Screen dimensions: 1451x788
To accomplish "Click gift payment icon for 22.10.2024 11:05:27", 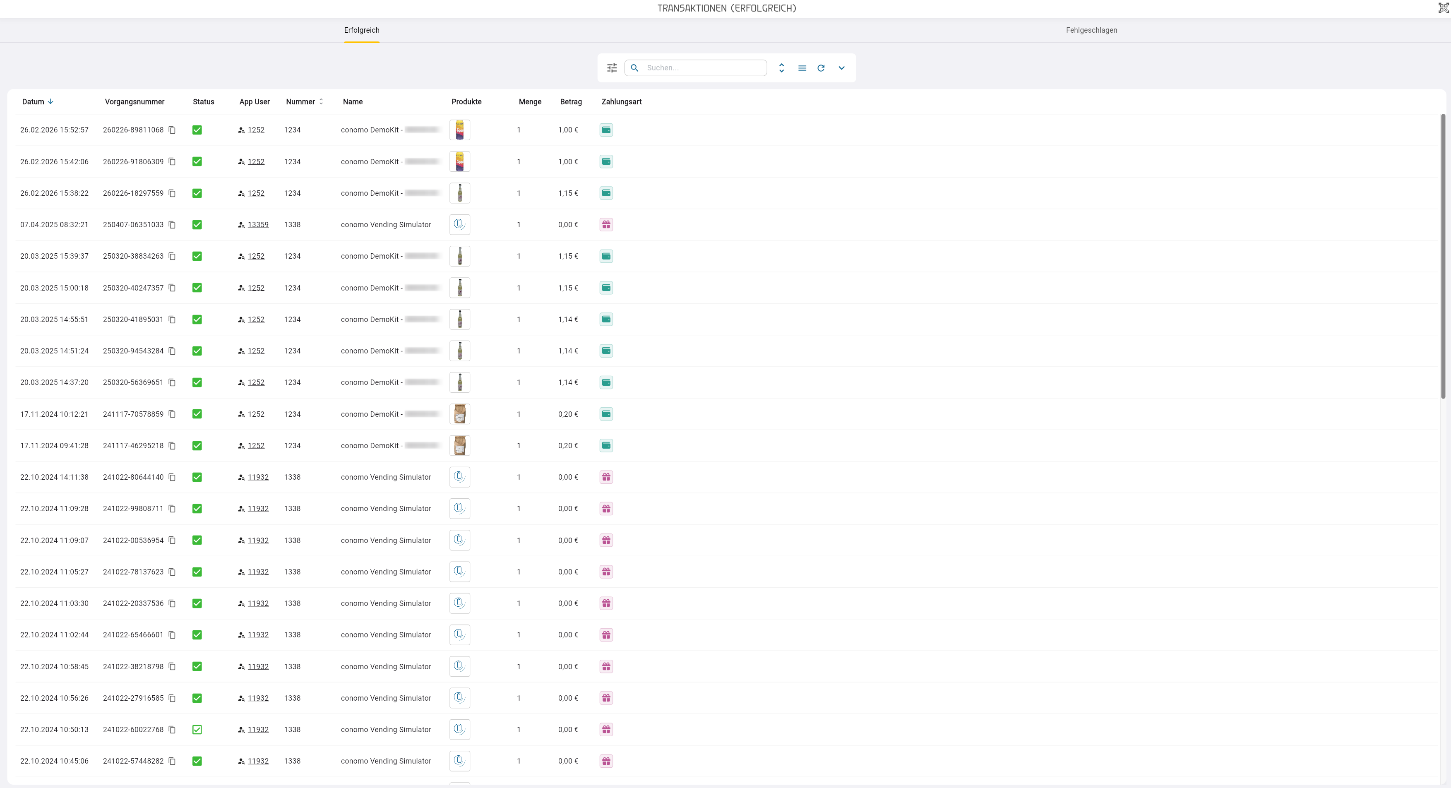I will click(606, 572).
